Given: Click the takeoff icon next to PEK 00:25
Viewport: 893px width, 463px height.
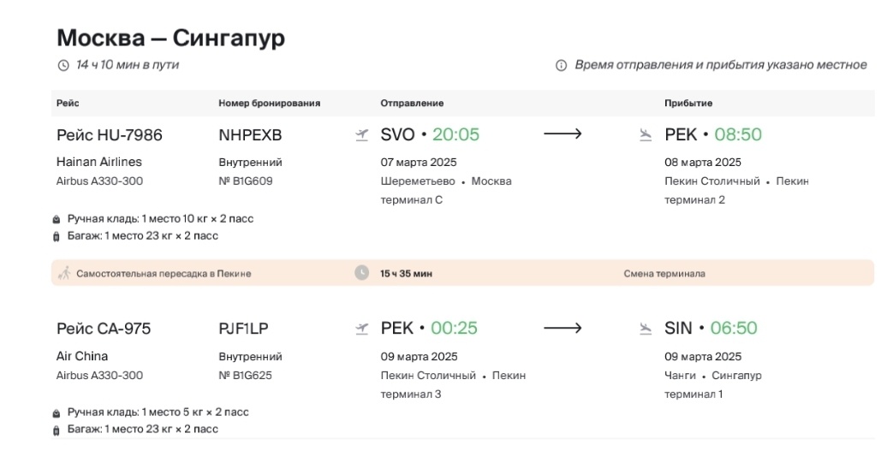Looking at the screenshot, I should click(361, 329).
